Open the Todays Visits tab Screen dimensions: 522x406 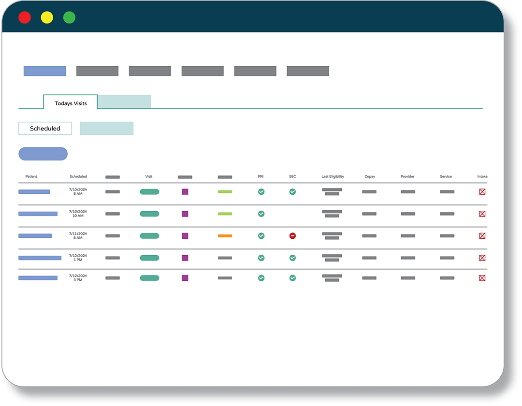coord(71,103)
